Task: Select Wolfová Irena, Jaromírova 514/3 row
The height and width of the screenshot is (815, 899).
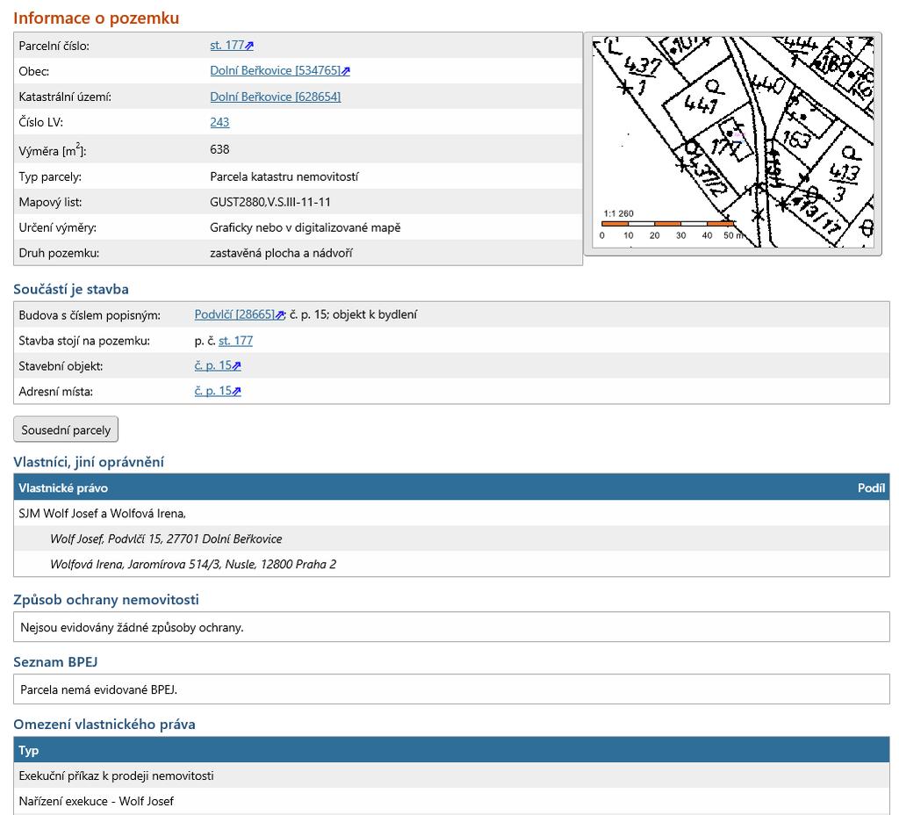Action: 451,564
